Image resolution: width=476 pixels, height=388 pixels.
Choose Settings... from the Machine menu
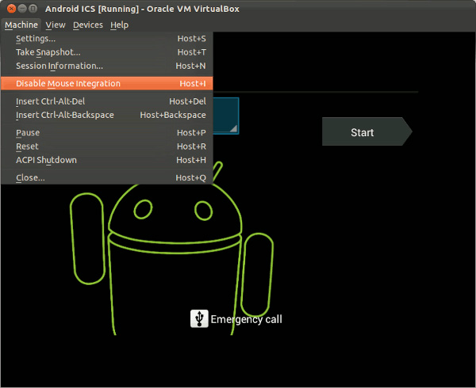(107, 39)
